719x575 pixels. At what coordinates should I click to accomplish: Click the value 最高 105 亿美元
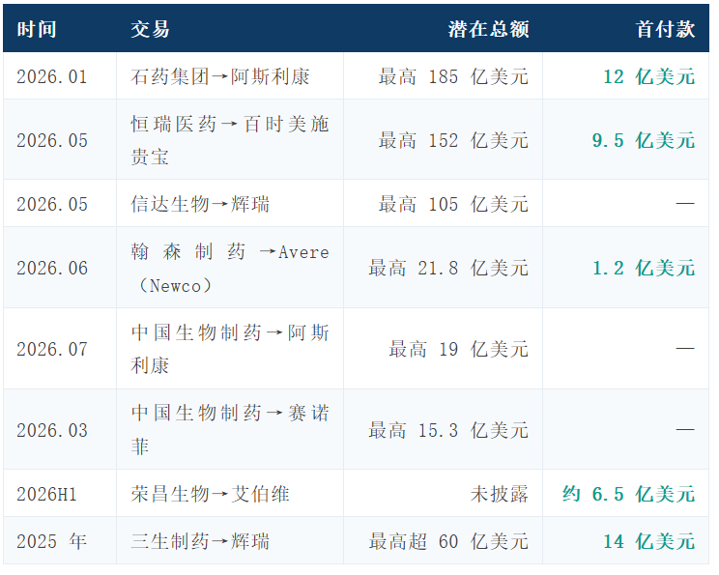(453, 204)
